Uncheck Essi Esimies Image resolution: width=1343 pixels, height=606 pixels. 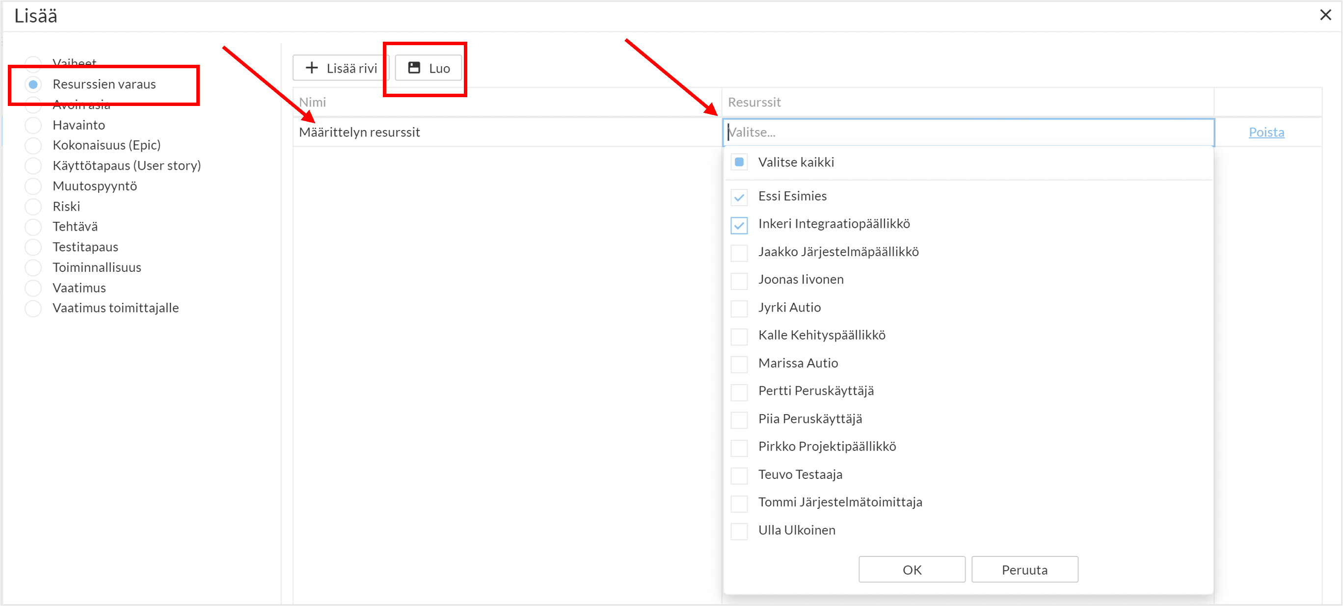(739, 197)
